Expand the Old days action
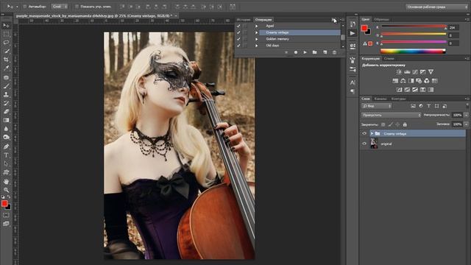Image resolution: width=471 pixels, height=265 pixels. [x=257, y=46]
